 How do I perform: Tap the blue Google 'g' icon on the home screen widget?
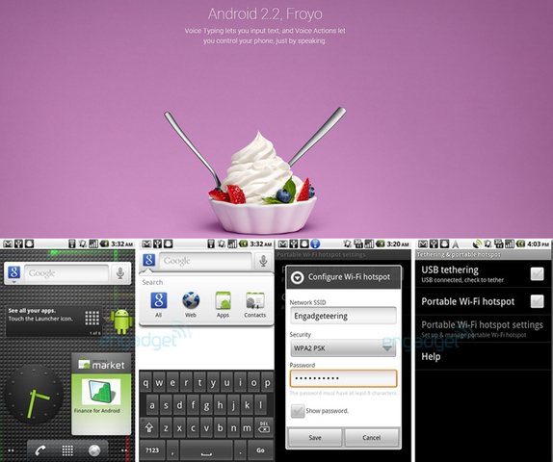[x=14, y=272]
